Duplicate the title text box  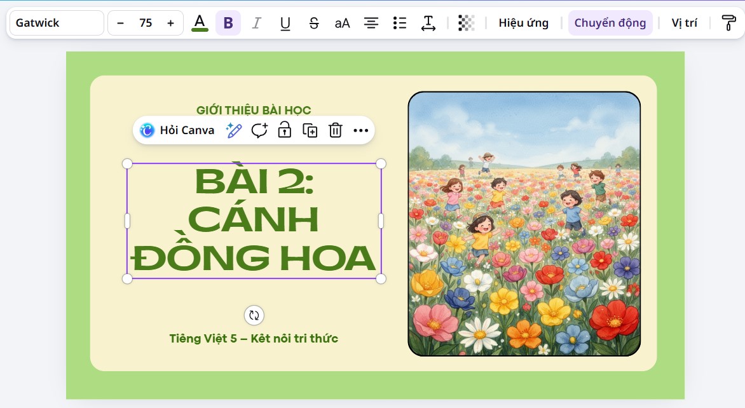310,130
